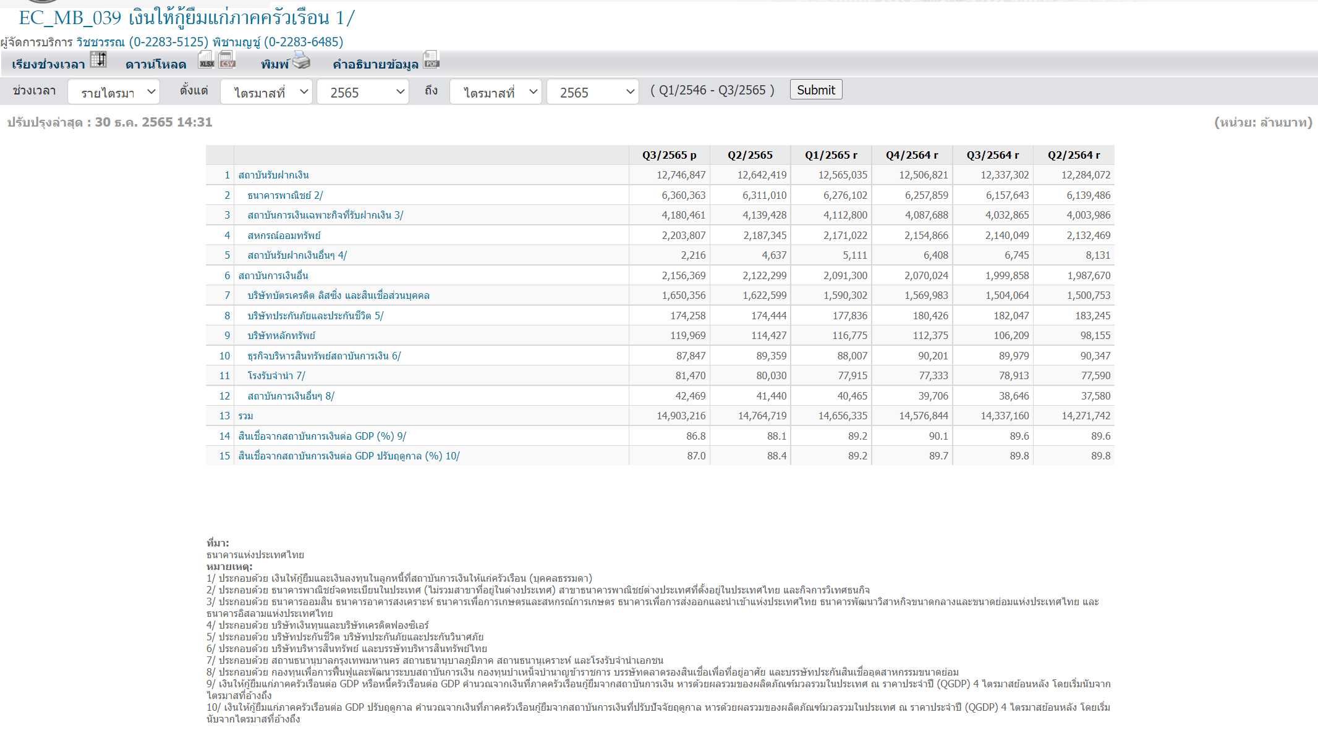Click row link บริษัทหลักทรัพย์

pos(281,335)
